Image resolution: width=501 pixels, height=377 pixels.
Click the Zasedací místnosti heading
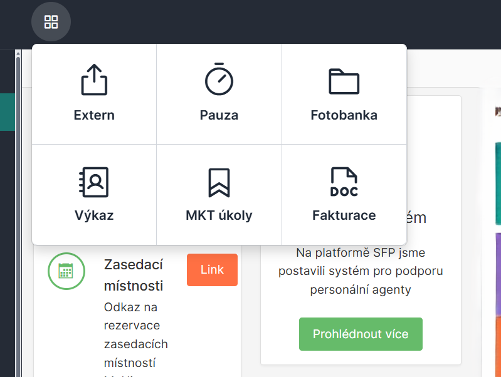(134, 275)
